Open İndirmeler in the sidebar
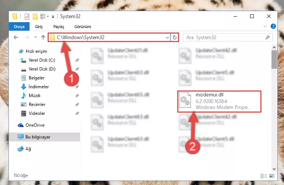This screenshot has width=284, height=185. [38, 87]
